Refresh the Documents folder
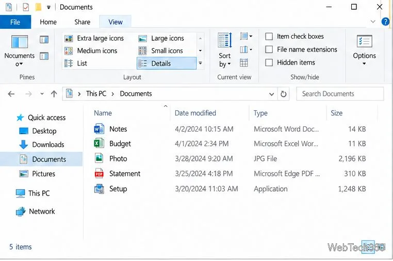393x261 pixels. (284, 94)
